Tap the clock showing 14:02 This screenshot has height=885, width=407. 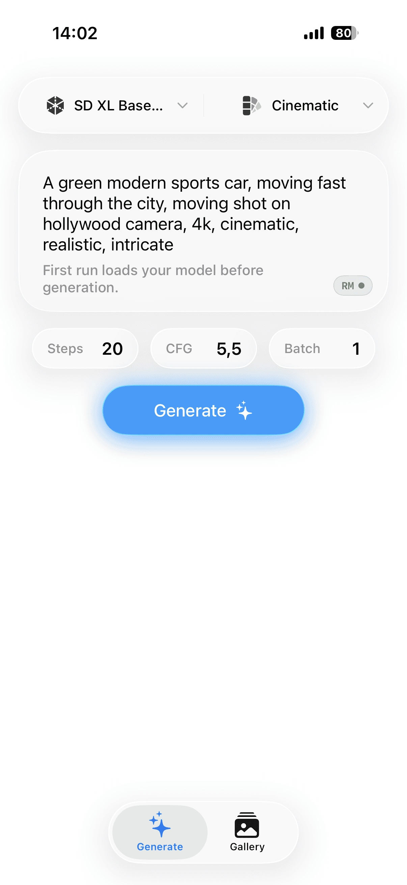point(75,33)
